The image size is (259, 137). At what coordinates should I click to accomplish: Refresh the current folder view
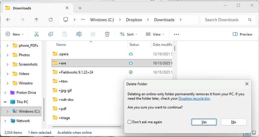(51, 20)
